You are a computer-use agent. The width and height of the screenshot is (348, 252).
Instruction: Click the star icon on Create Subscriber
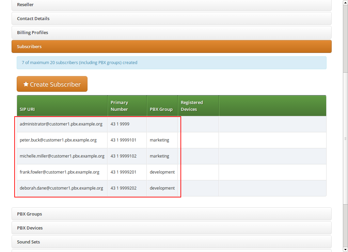pyautogui.click(x=26, y=84)
